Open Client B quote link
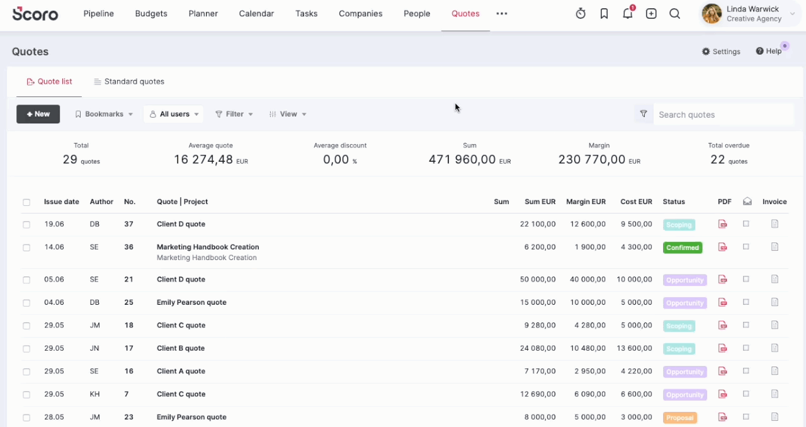Screen dimensions: 806x427 click(x=181, y=348)
